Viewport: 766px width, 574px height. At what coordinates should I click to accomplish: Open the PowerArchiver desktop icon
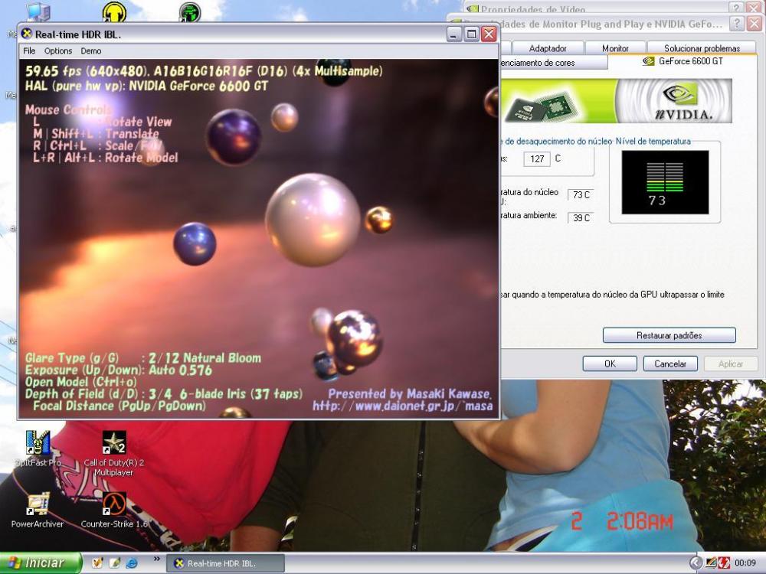pyautogui.click(x=38, y=505)
